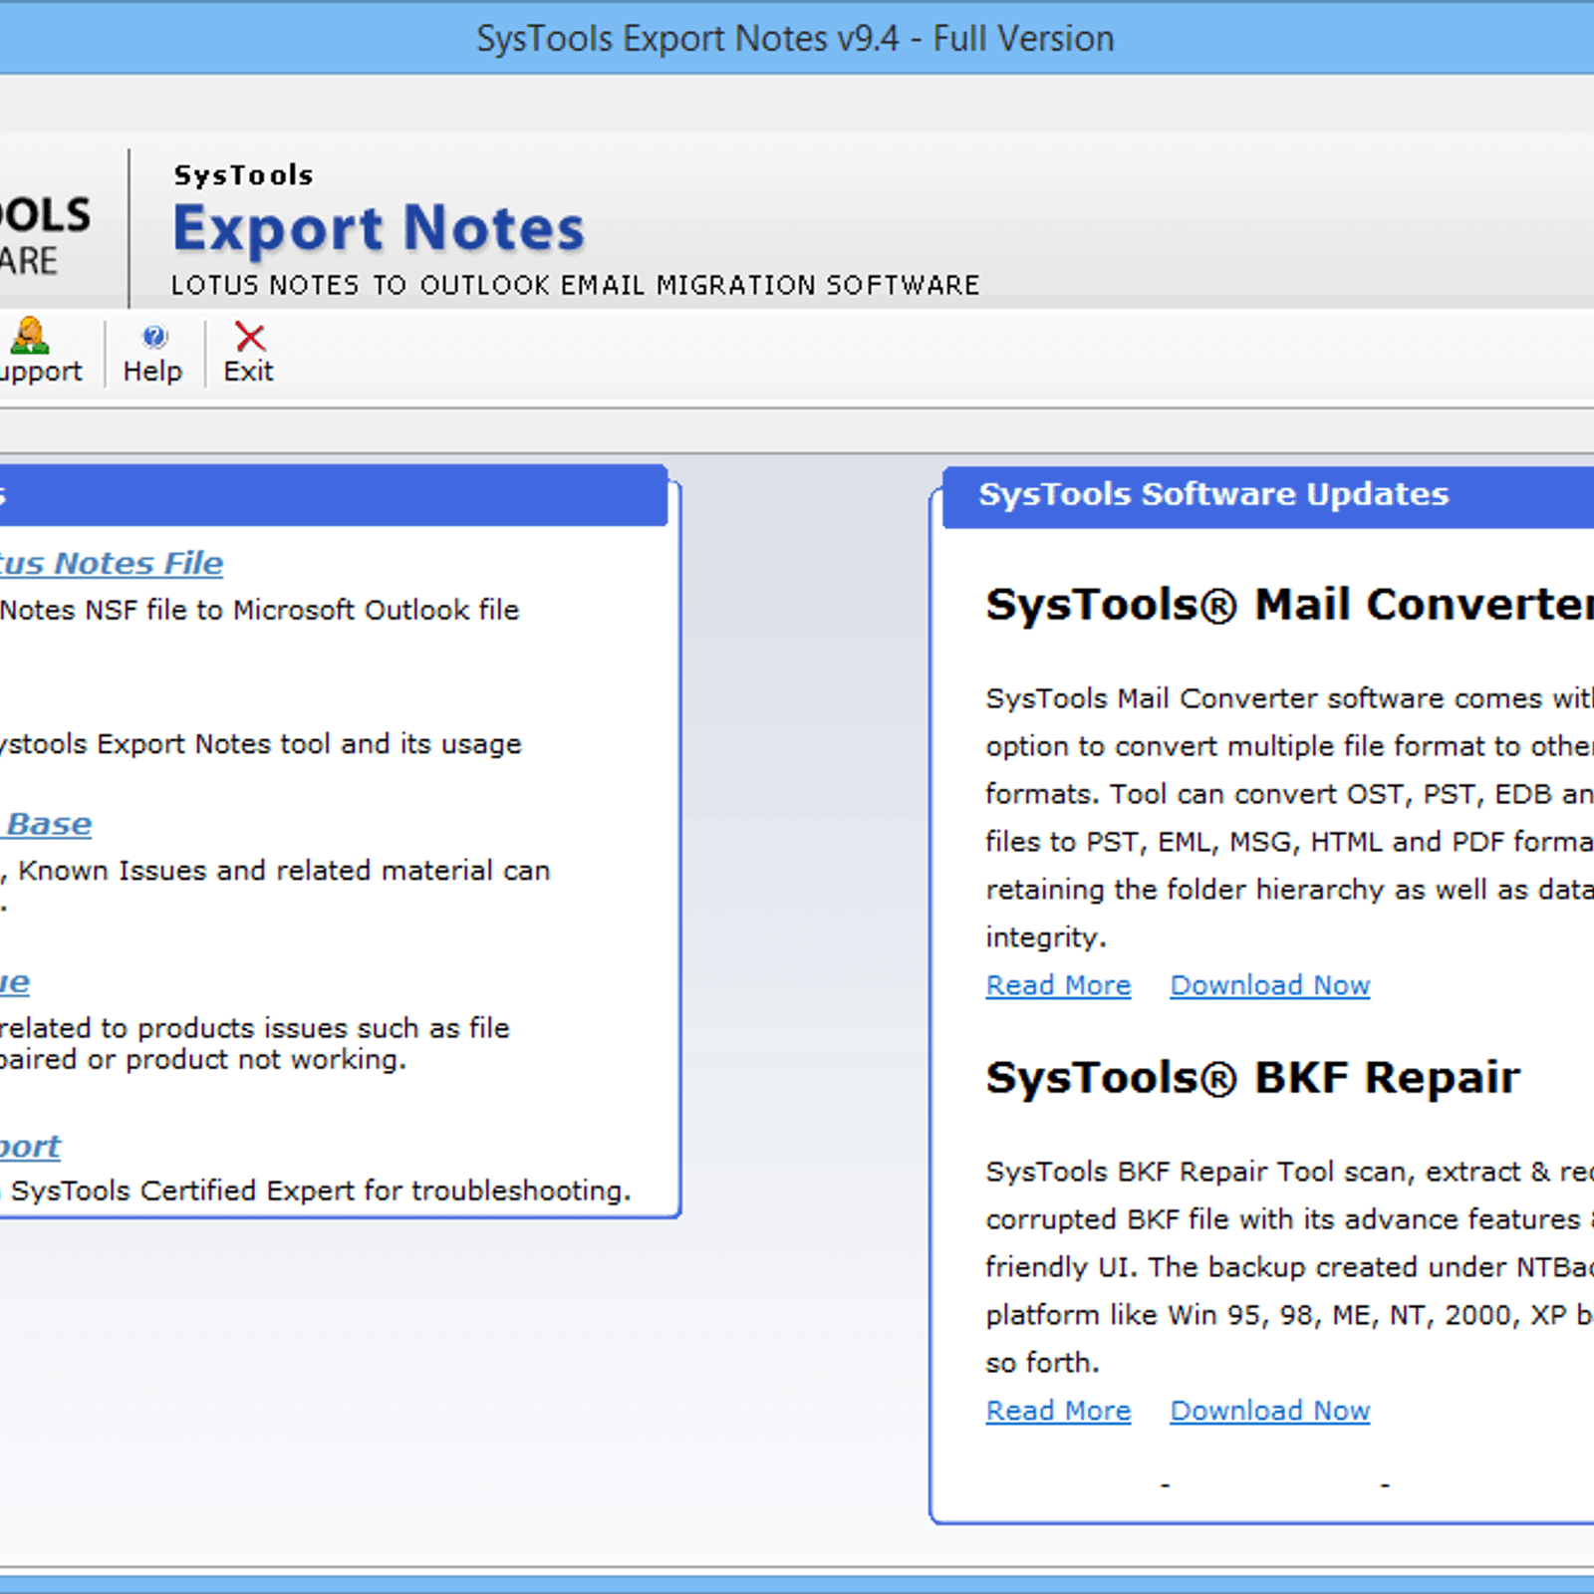1594x1594 pixels.
Task: Click the SysTools Mail Converter heading
Action: coord(1289,605)
